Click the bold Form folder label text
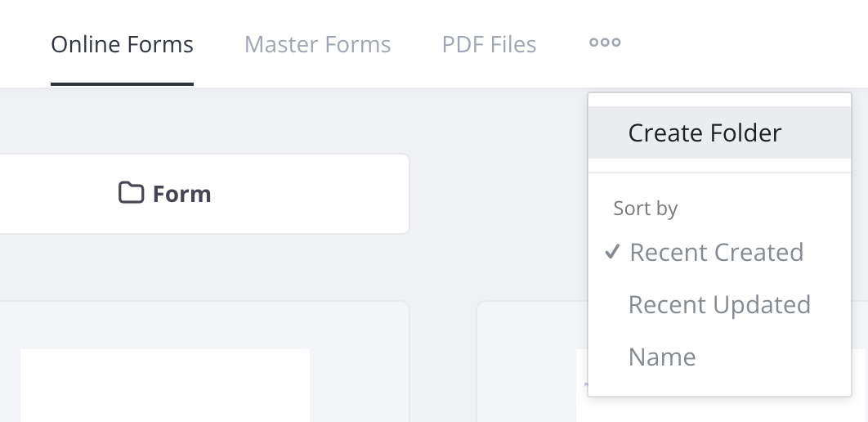 pos(181,194)
